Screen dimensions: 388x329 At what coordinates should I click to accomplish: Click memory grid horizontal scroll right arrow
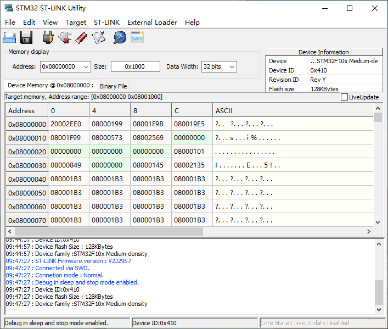point(369,231)
